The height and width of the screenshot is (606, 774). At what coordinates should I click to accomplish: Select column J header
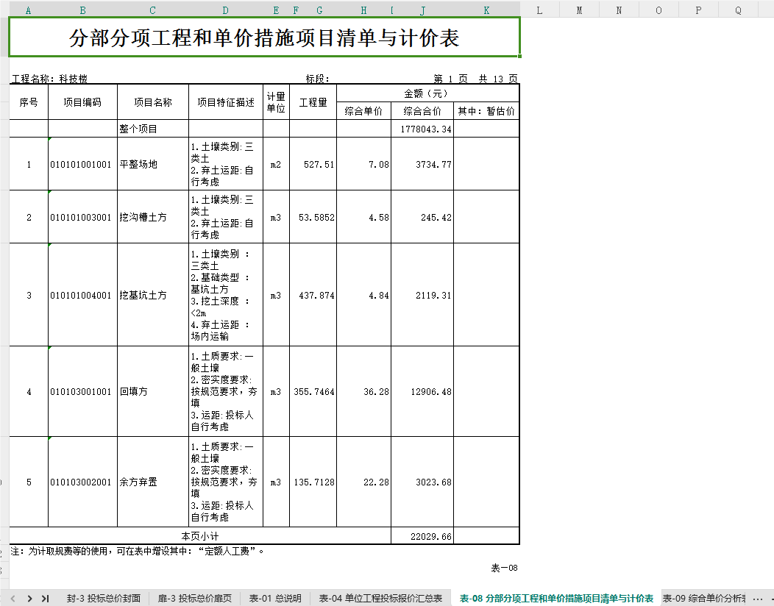tap(422, 10)
